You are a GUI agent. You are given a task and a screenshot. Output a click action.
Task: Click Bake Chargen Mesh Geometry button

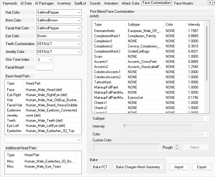[138, 167]
